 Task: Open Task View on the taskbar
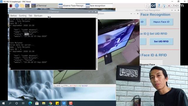coord(23,103)
